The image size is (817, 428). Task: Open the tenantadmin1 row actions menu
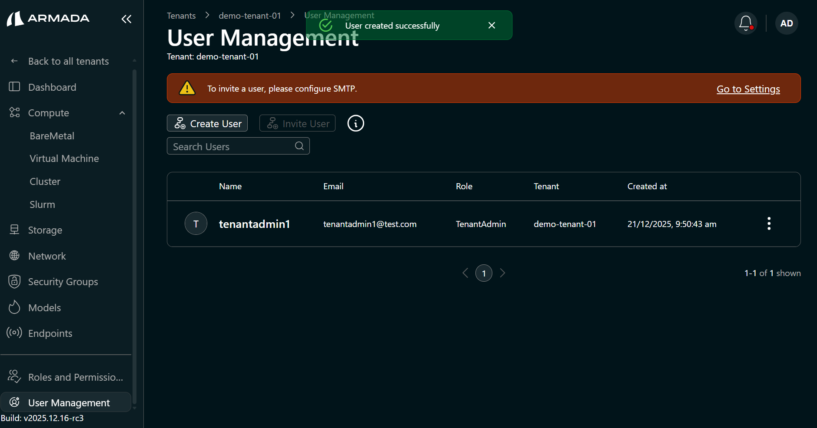pos(768,223)
